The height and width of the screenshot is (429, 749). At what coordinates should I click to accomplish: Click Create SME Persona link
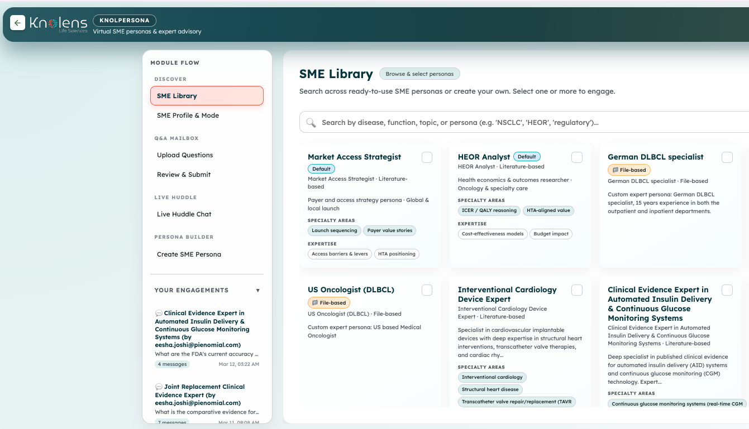189,254
